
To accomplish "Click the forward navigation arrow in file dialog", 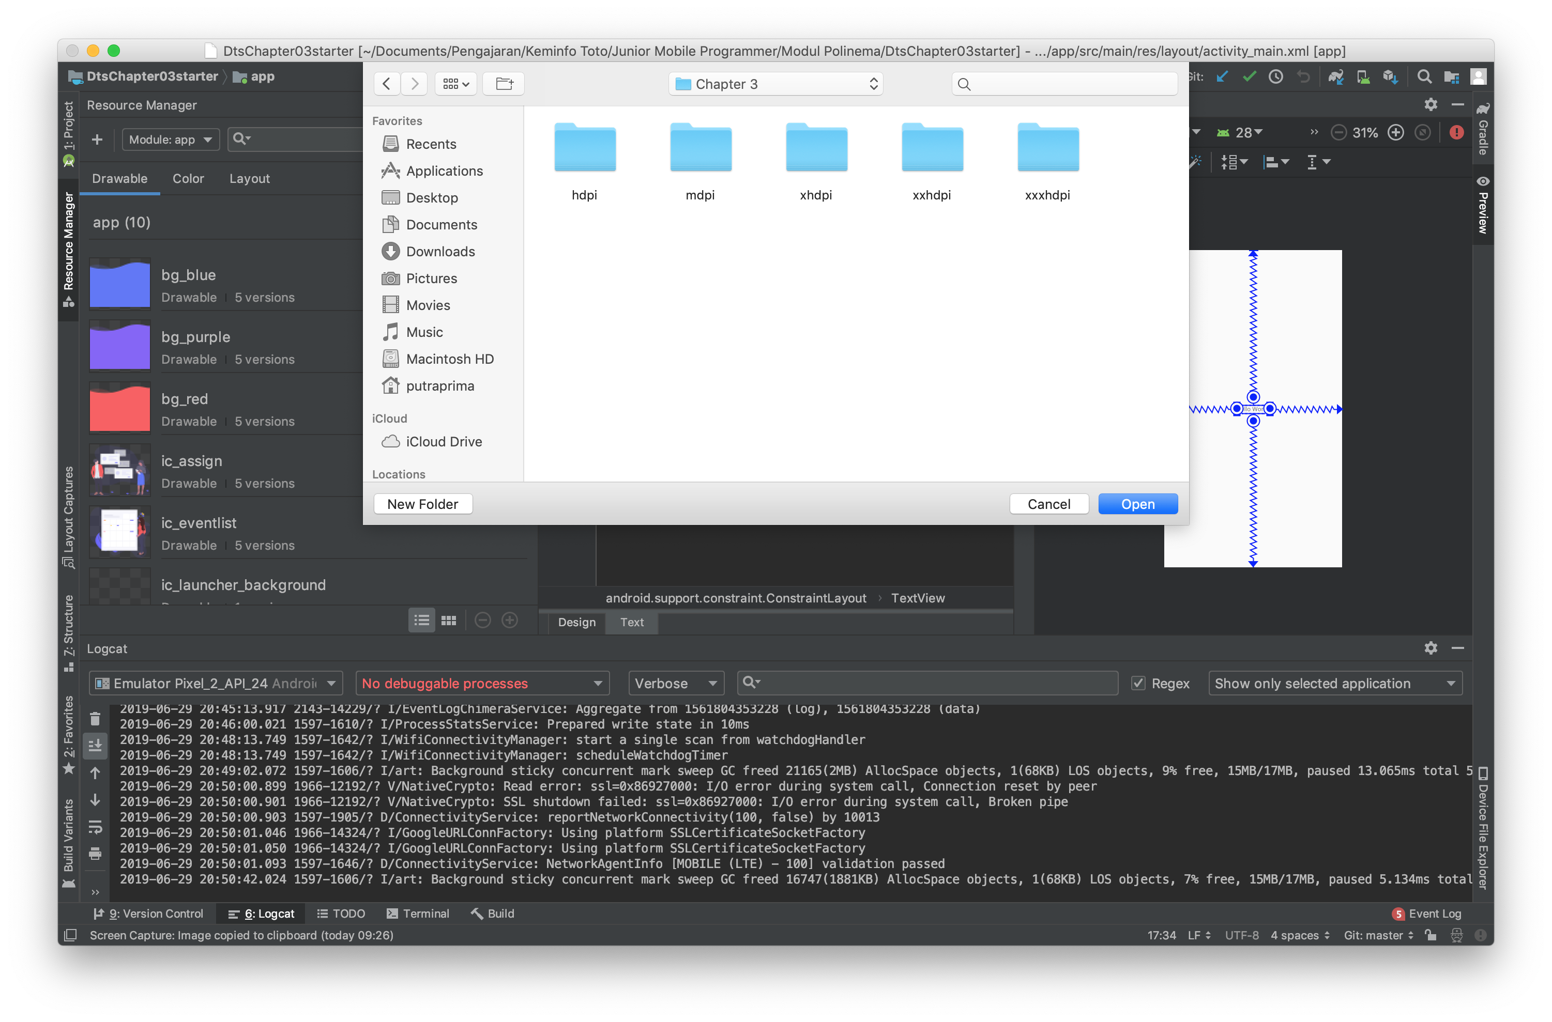I will [414, 83].
